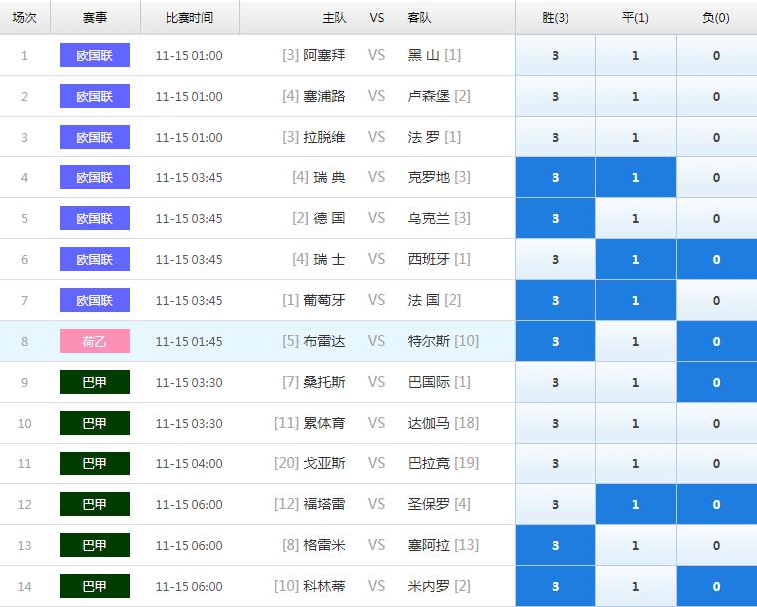The width and height of the screenshot is (757, 607).
Task: Open home team 格雷米
Action: pos(324,545)
